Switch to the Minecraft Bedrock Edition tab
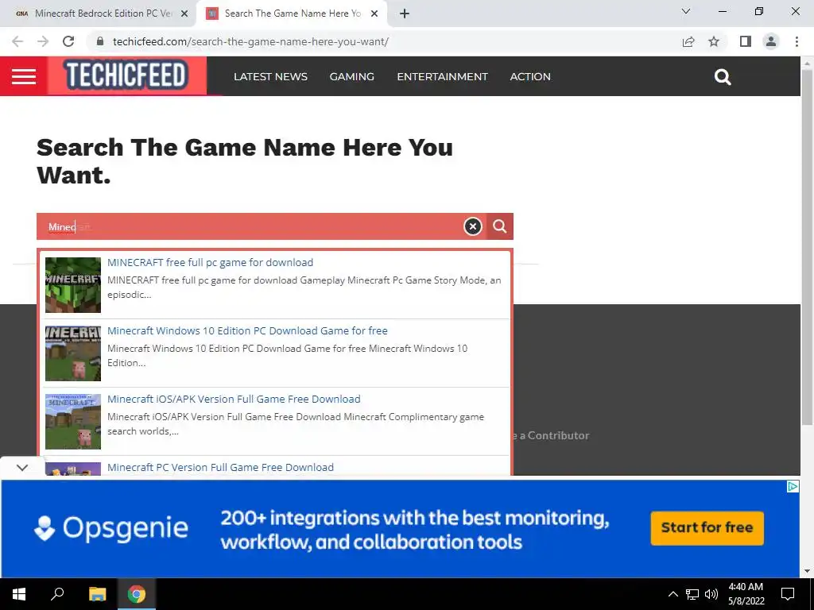 click(99, 14)
